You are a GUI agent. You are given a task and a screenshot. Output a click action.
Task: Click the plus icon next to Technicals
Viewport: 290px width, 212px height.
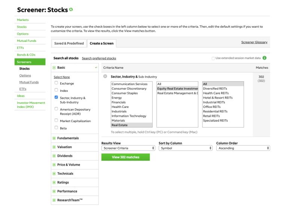click(54, 174)
